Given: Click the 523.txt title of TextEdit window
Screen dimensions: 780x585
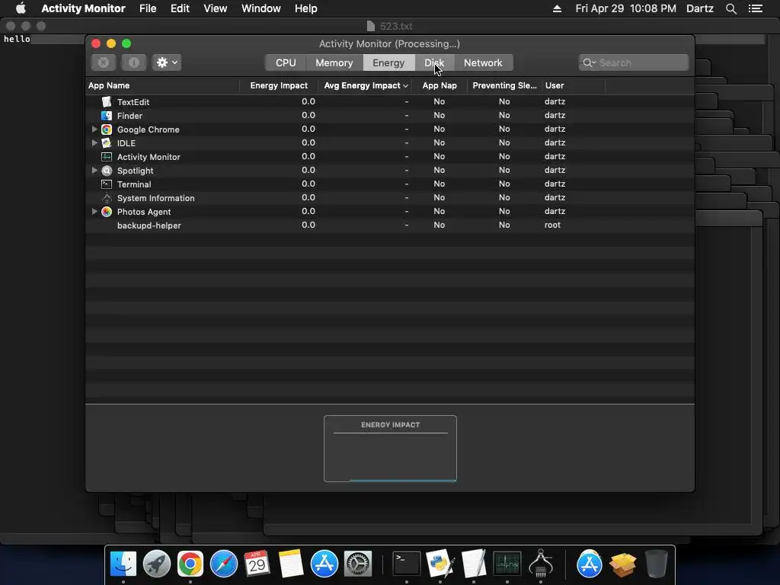Looking at the screenshot, I should [396, 26].
